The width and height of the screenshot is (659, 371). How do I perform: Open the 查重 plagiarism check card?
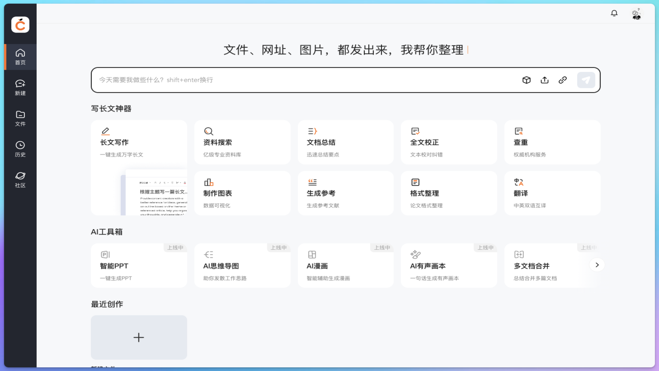pyautogui.click(x=552, y=142)
